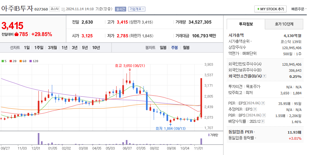Switch to the 호가10단계 tab

tap(284, 24)
